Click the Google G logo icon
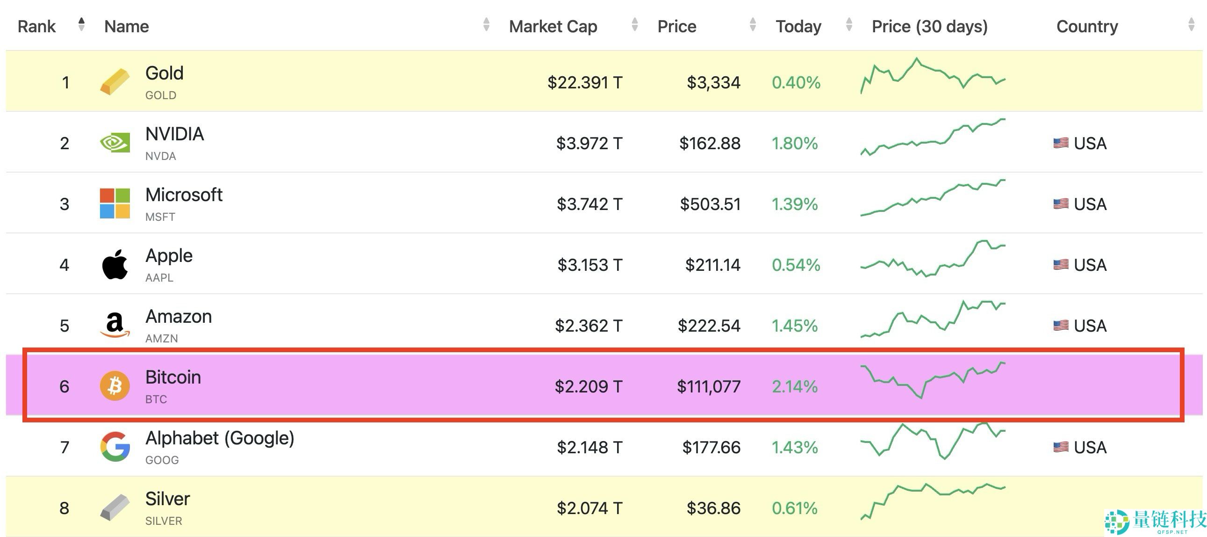Screen dimensions: 1207x537 [115, 446]
